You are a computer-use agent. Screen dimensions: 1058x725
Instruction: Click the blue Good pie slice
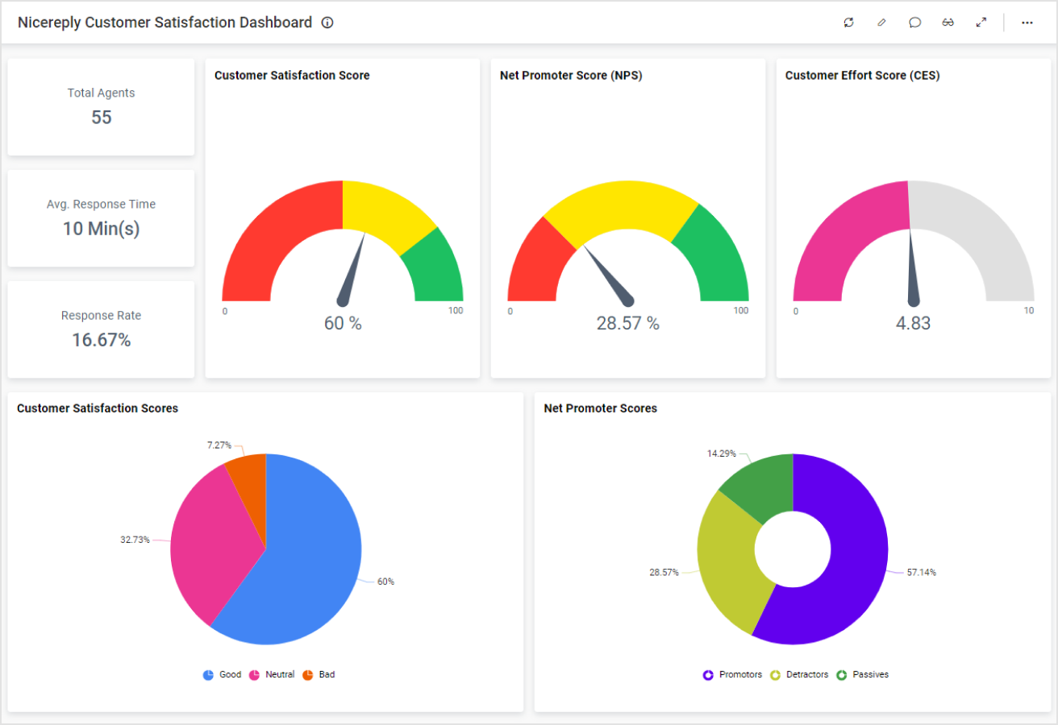click(314, 564)
